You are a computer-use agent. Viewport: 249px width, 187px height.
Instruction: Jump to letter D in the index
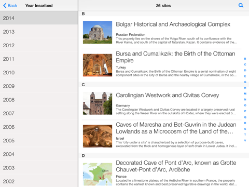point(245,70)
